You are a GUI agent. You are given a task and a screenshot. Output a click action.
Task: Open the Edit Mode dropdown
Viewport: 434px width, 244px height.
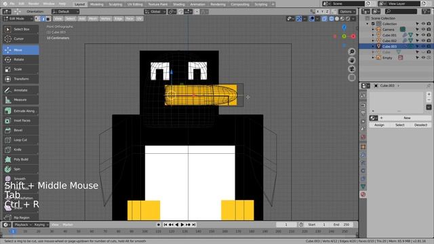click(x=18, y=19)
